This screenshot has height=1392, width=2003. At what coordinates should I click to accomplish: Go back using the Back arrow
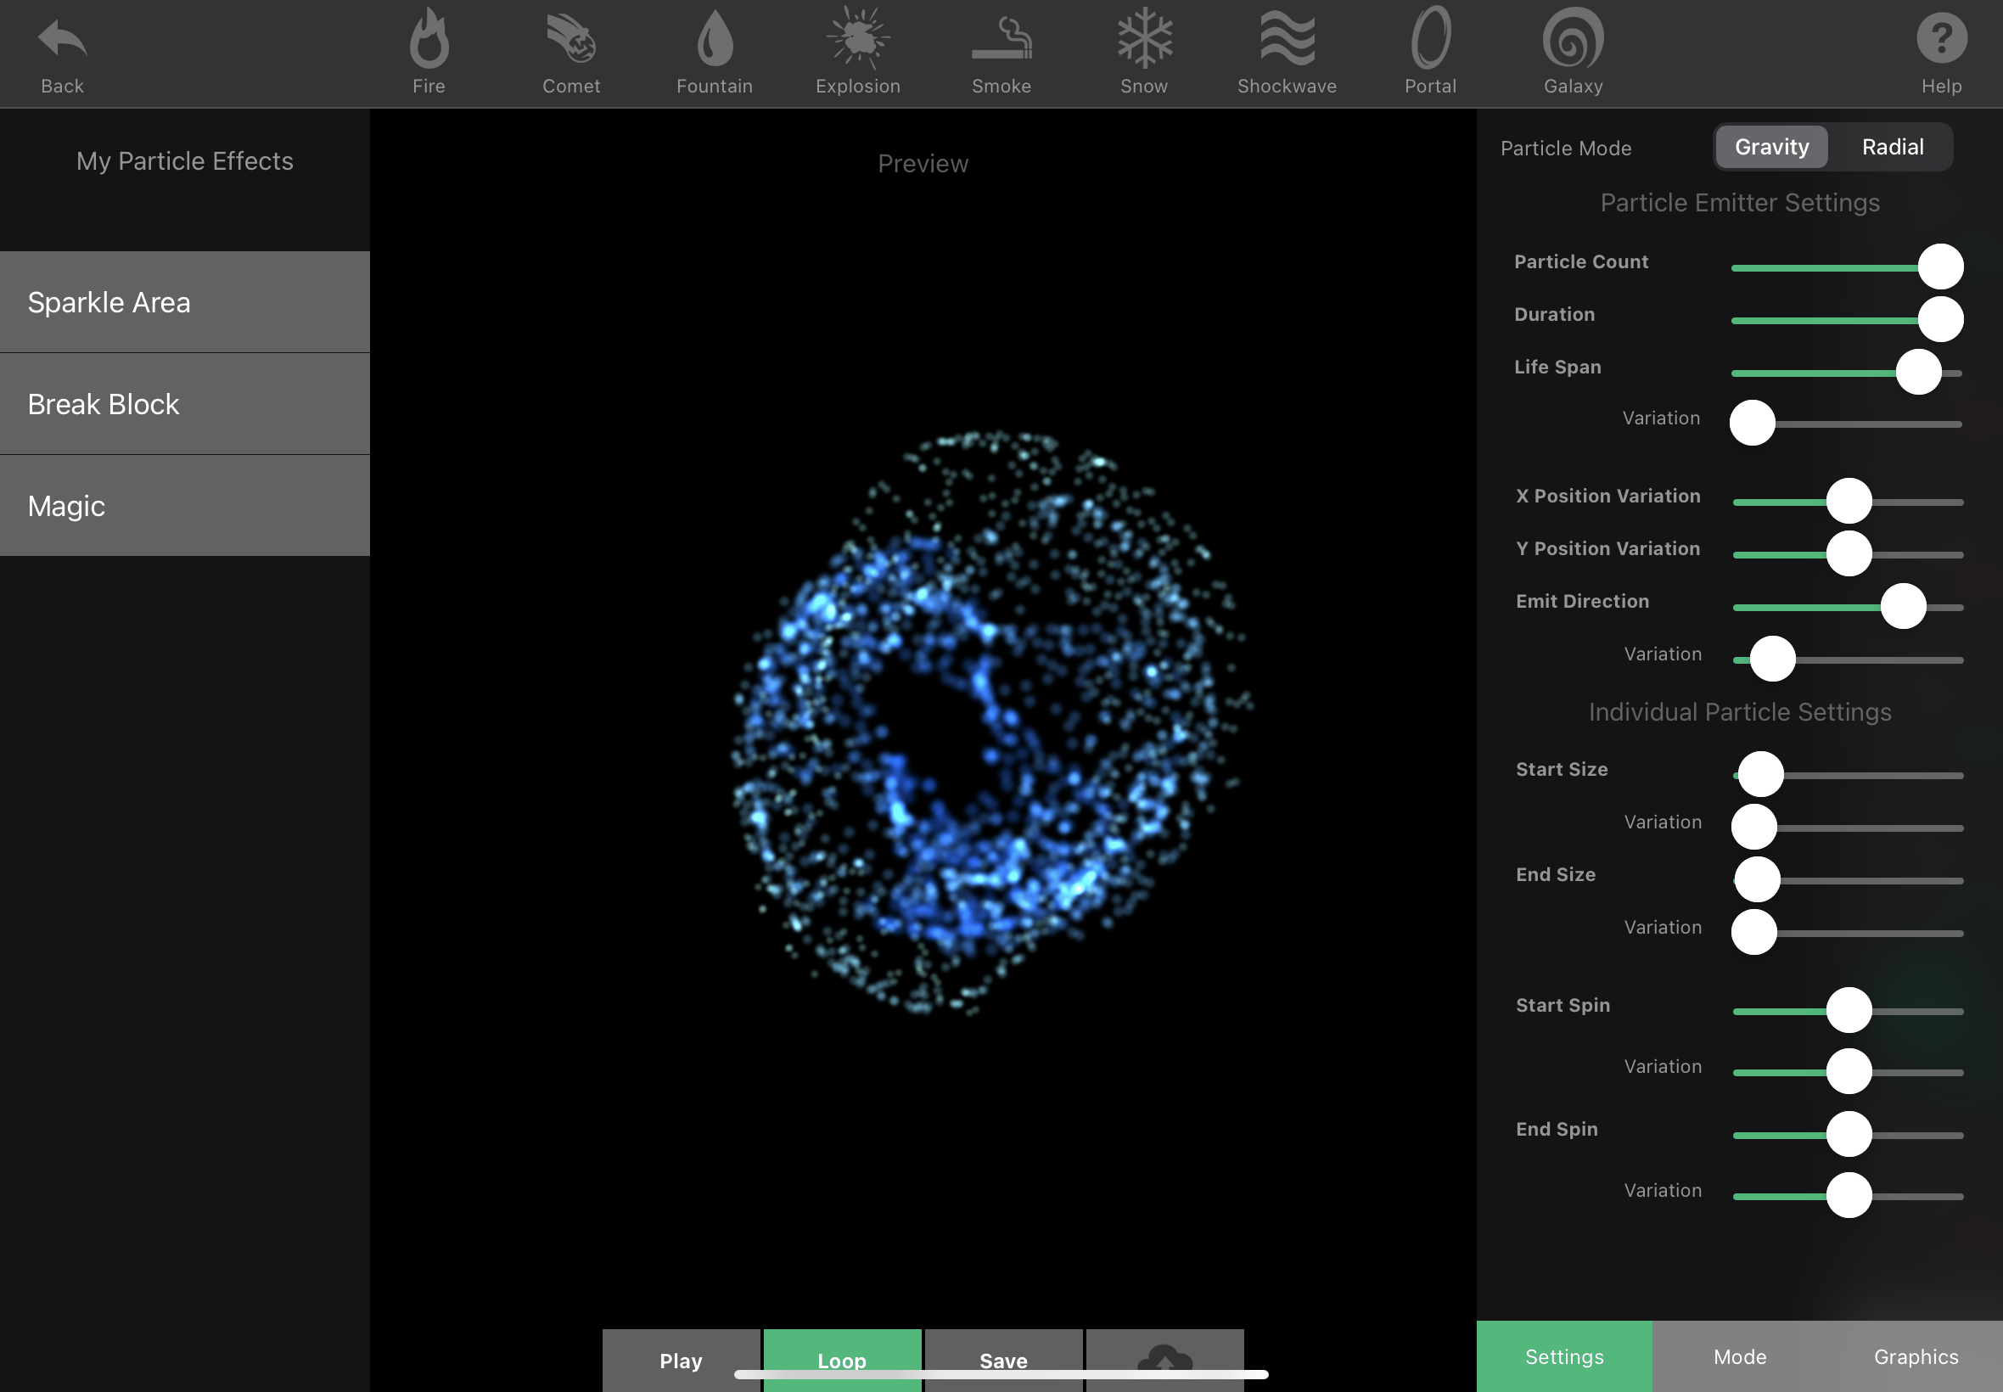[x=62, y=40]
